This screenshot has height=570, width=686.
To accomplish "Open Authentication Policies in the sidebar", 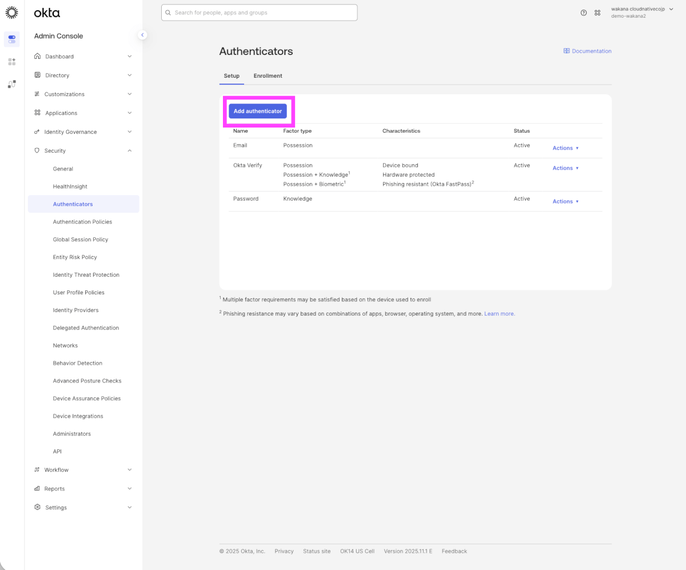I will [82, 222].
